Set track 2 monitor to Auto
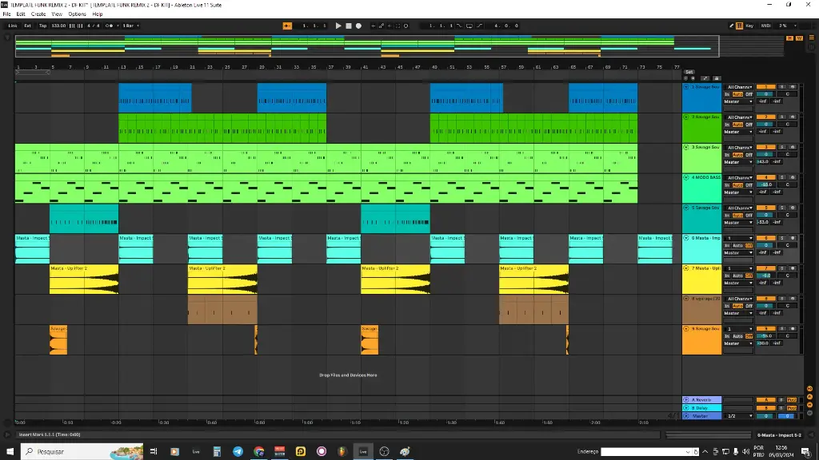The image size is (819, 460). click(x=737, y=125)
